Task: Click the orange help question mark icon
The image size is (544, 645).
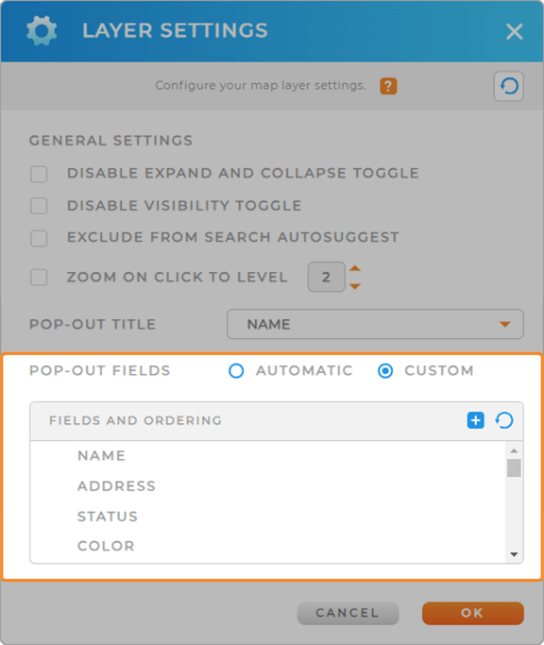Action: 388,86
